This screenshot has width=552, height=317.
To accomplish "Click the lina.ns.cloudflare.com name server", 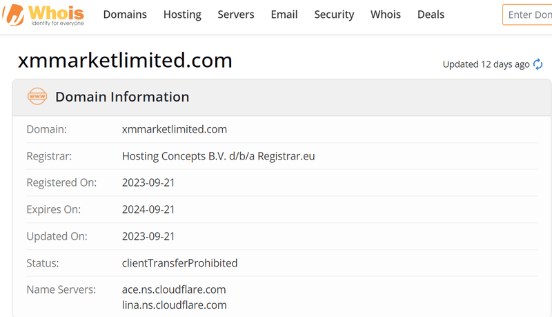I will pos(175,305).
